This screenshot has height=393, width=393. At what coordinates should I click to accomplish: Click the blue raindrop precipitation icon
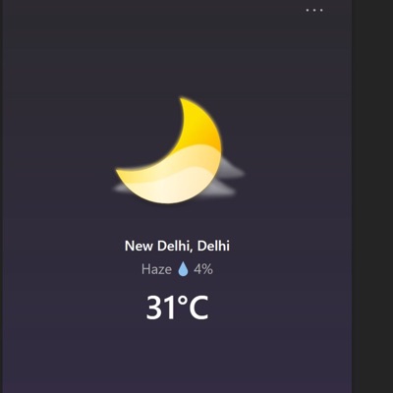point(183,269)
